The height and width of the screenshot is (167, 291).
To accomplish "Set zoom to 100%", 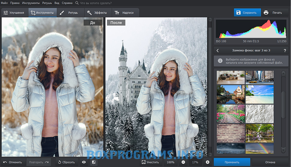I will click(x=171, y=162).
